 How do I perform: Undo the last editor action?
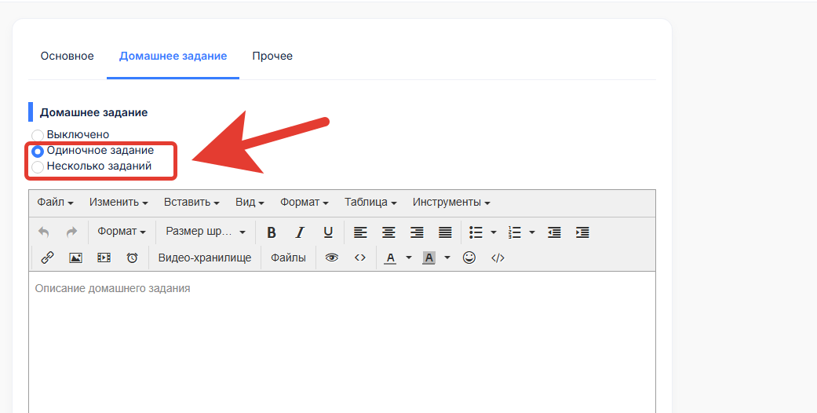point(44,232)
